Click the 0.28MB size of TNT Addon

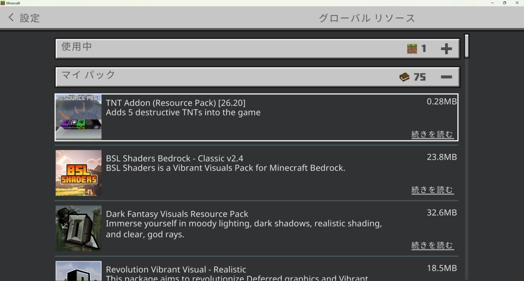[442, 102]
